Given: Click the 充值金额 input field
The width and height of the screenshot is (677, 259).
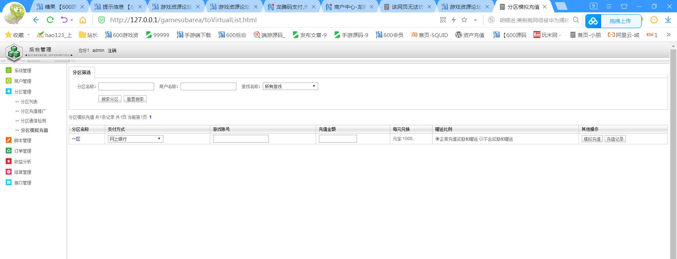Looking at the screenshot, I should [x=338, y=139].
